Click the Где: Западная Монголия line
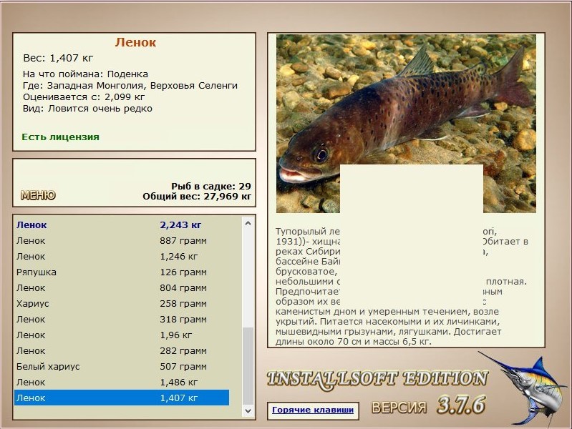This screenshot has height=429, width=572. click(130, 86)
